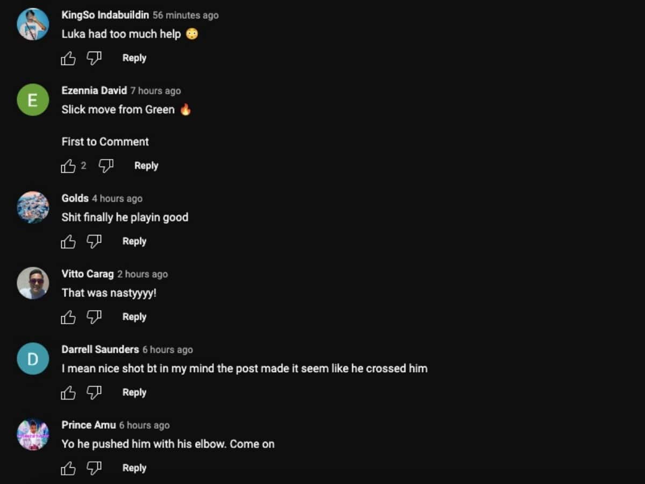The height and width of the screenshot is (484, 645).
Task: Dislike Darrell Saunders' comment about the post
Action: (x=94, y=393)
